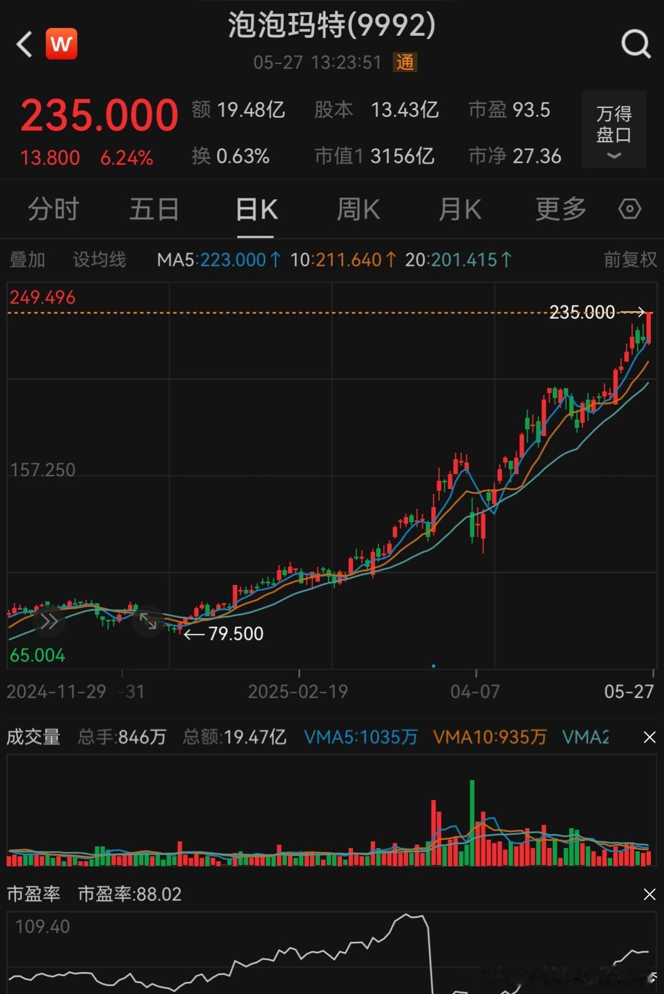
Task: Close the 成交量 volume panel
Action: coord(650,737)
